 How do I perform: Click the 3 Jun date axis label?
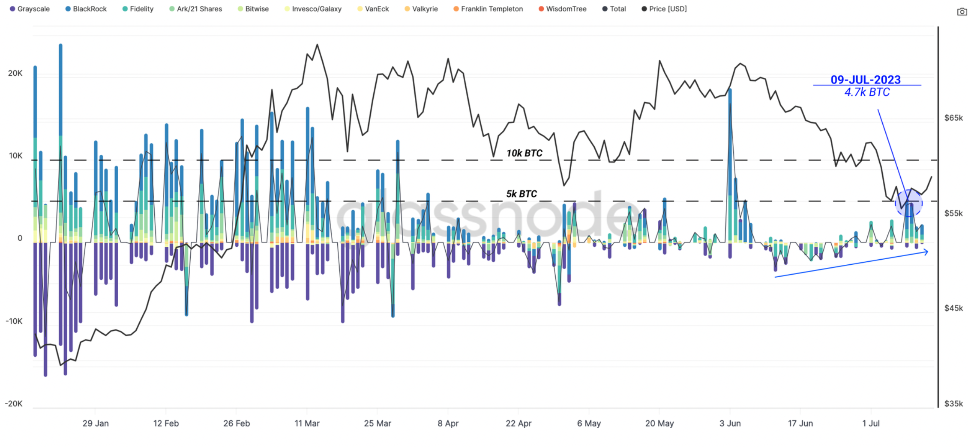[x=730, y=423]
